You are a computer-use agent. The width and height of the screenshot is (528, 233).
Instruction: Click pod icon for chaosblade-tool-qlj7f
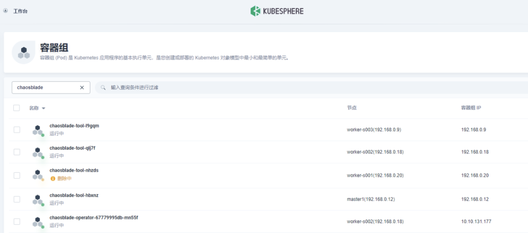pyautogui.click(x=38, y=153)
